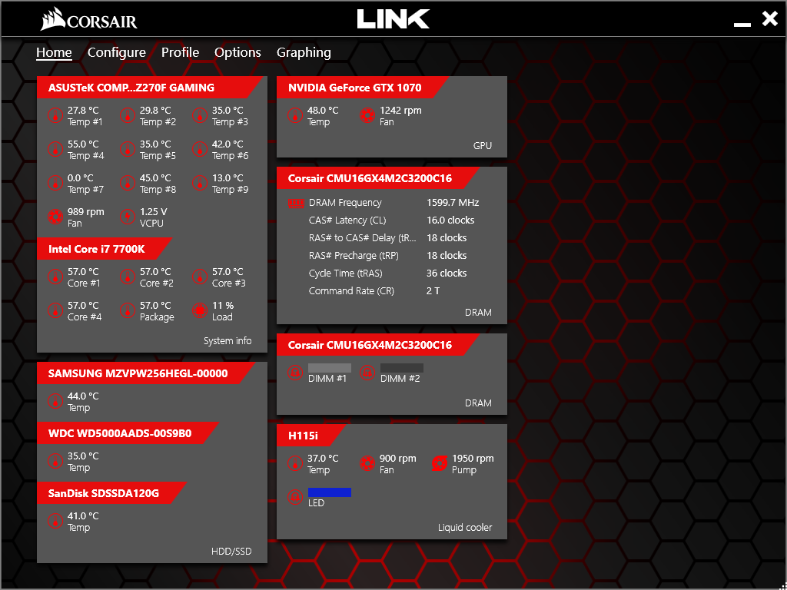Switch to the Profile tab
787x590 pixels.
pos(180,53)
